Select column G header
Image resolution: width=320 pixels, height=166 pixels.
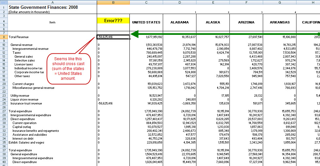[x=280, y=2]
